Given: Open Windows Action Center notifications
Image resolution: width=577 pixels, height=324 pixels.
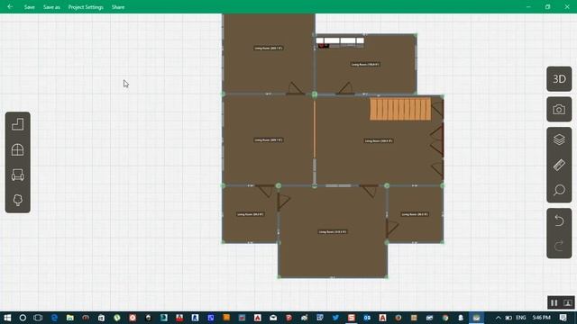Looking at the screenshot, I should point(563,318).
